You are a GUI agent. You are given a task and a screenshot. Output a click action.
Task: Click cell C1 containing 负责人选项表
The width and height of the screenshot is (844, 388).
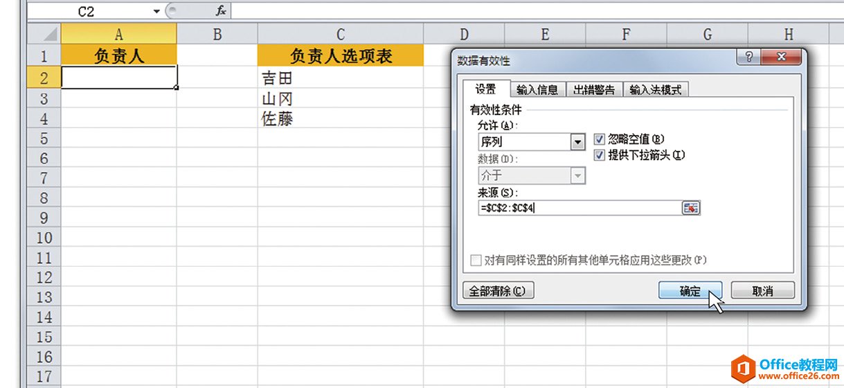pyautogui.click(x=341, y=56)
